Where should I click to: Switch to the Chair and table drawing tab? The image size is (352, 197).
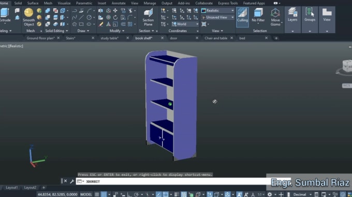click(216, 38)
